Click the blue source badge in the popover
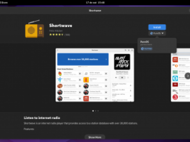 (x=147, y=49)
